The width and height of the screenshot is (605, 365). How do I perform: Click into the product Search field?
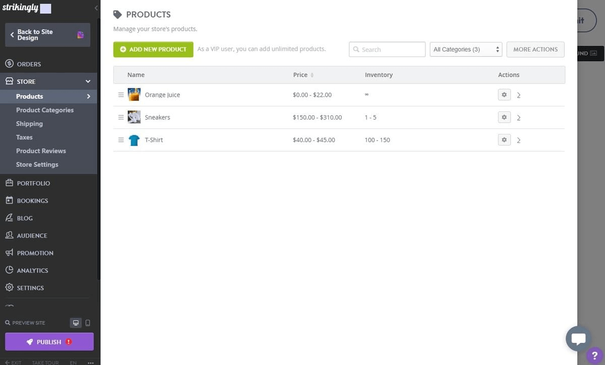387,49
